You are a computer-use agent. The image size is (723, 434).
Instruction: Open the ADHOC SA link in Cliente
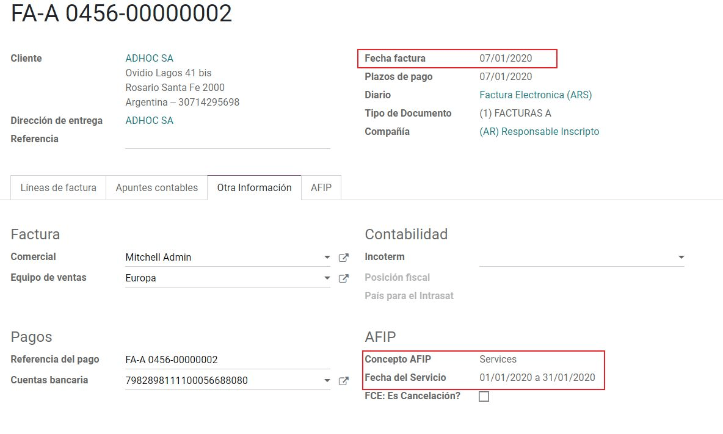click(149, 59)
